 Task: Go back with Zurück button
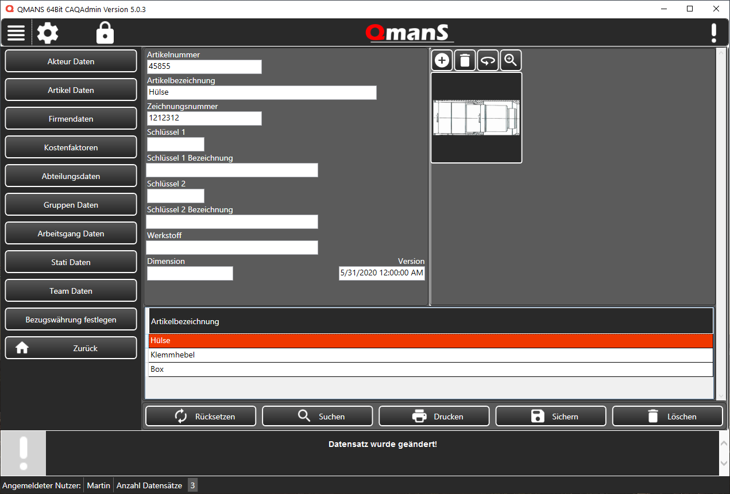click(71, 348)
